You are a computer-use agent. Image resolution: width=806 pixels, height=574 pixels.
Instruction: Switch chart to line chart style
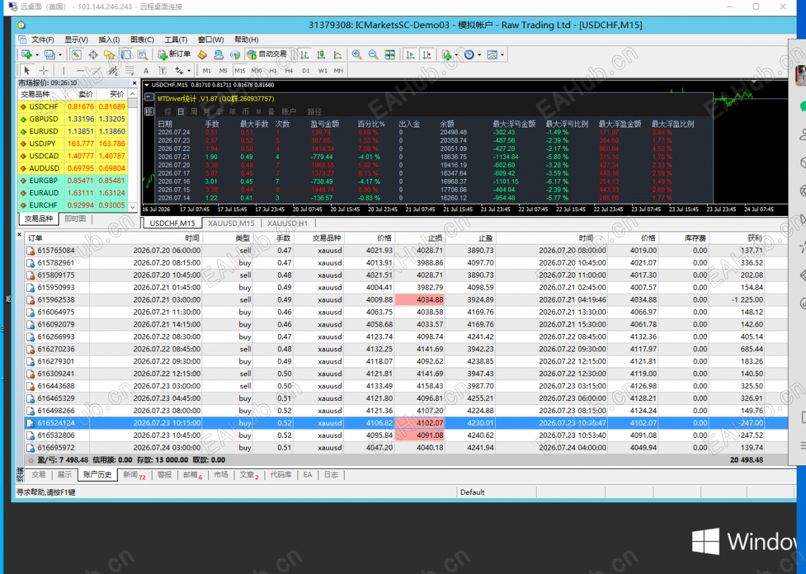pyautogui.click(x=337, y=54)
